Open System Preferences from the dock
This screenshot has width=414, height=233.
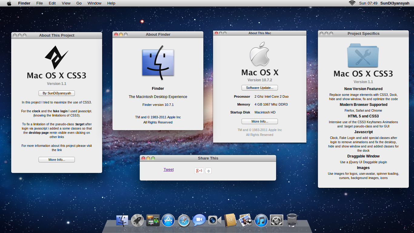click(x=276, y=220)
